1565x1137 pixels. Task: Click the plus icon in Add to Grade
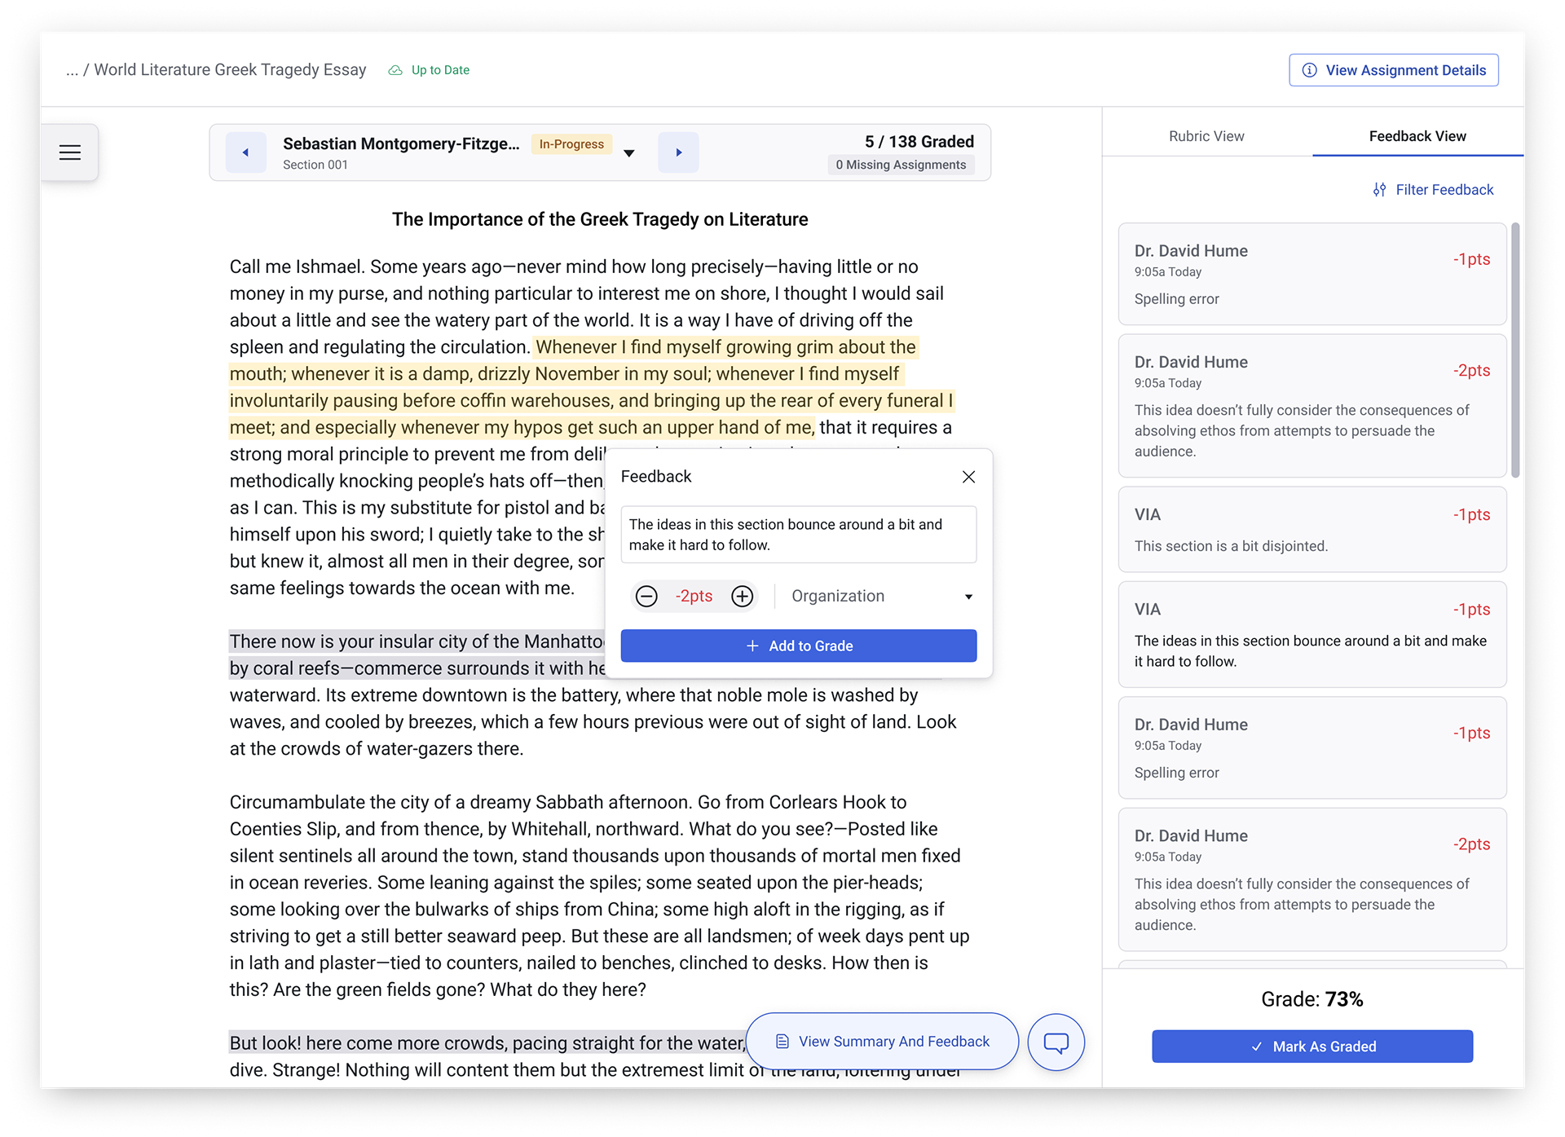tap(752, 646)
